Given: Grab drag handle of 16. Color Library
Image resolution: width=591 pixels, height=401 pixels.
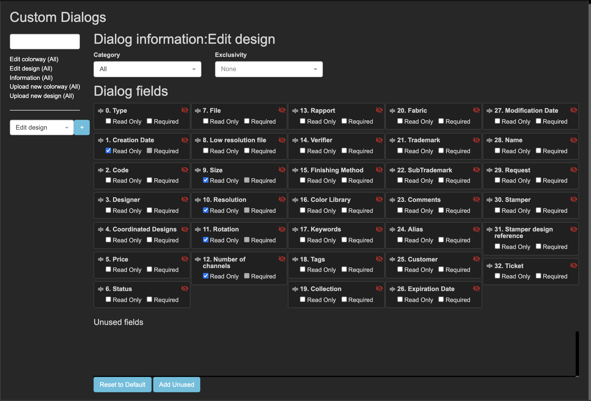Looking at the screenshot, I should (295, 200).
